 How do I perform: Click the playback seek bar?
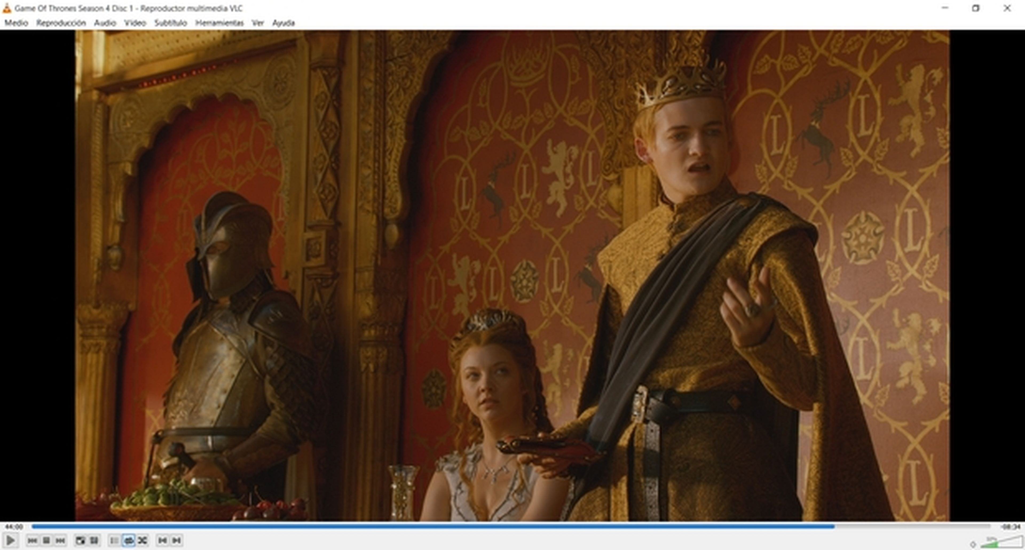point(511,527)
